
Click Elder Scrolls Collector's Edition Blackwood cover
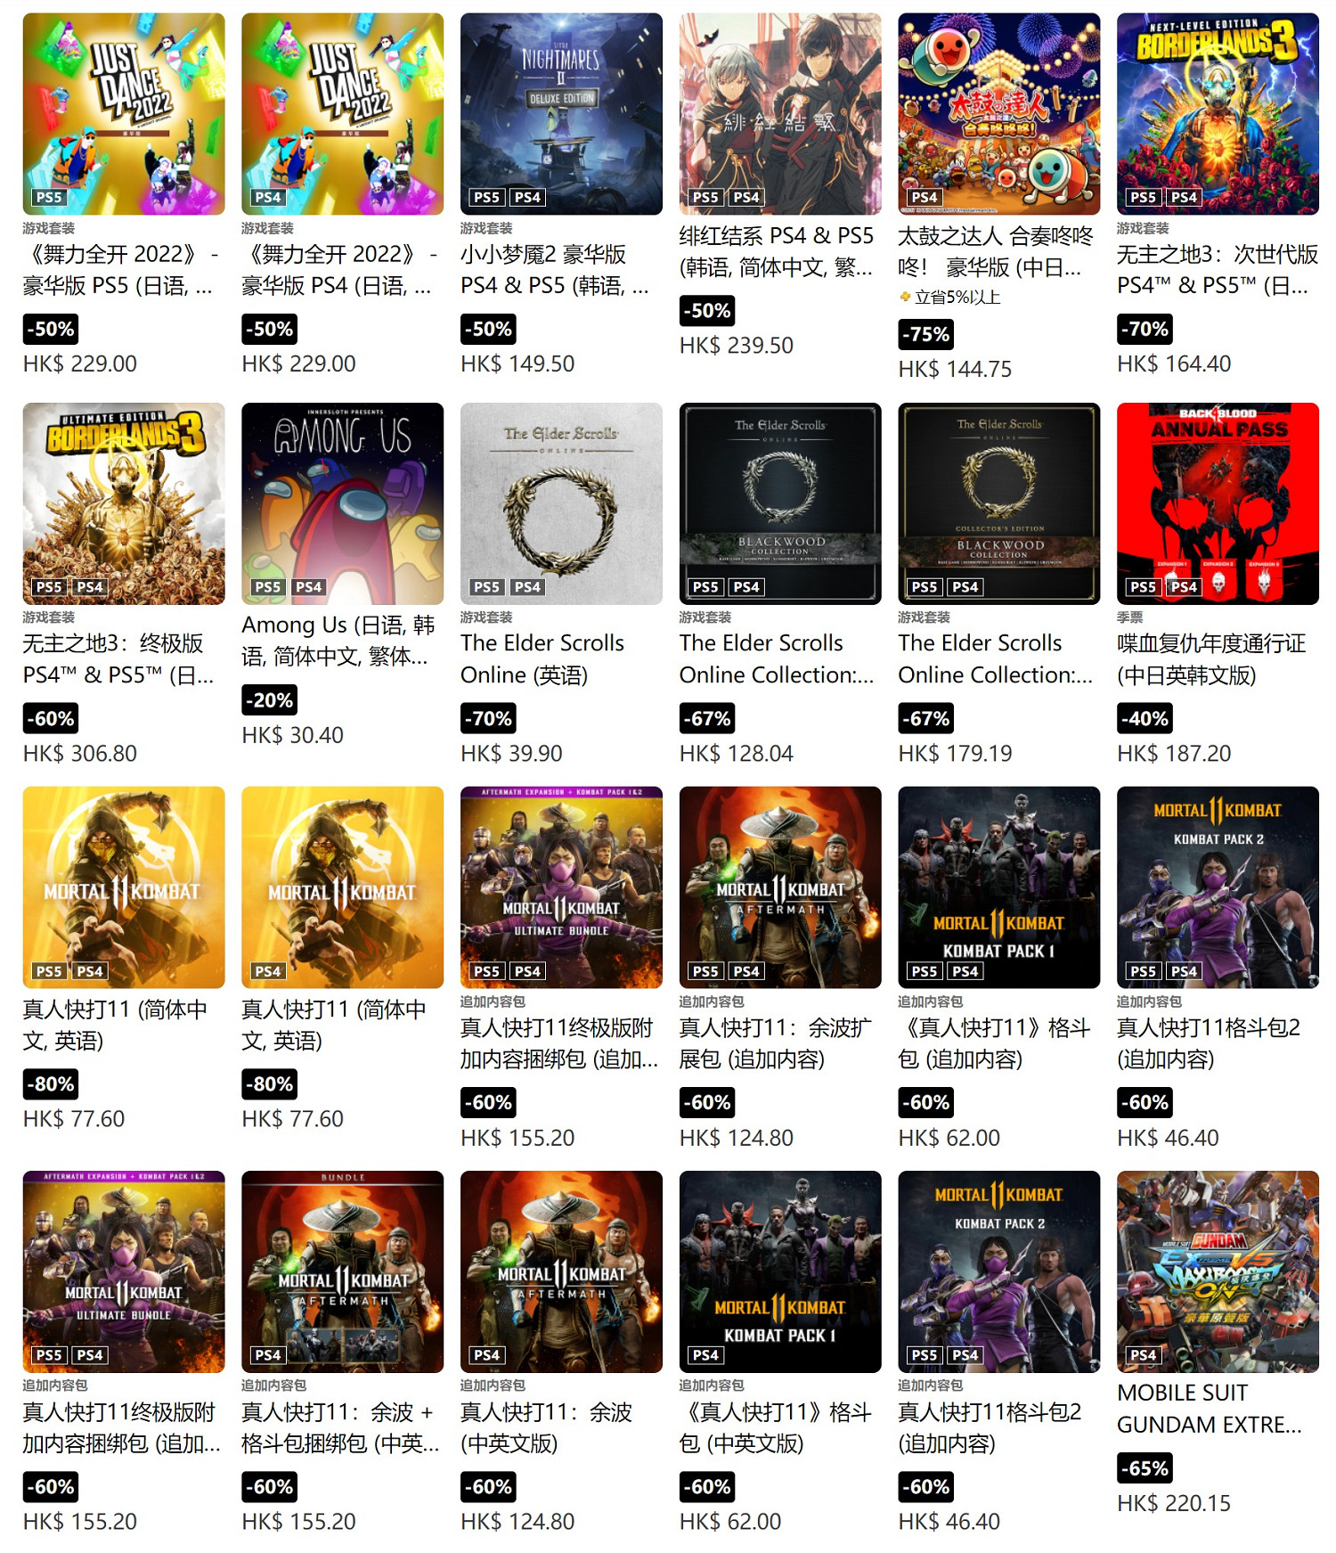coord(998,503)
